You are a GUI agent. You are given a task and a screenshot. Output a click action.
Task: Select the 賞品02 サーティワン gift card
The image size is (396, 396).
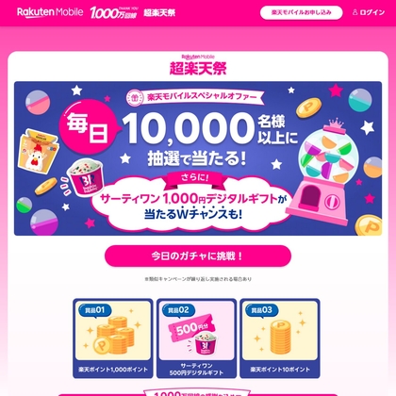(196, 338)
